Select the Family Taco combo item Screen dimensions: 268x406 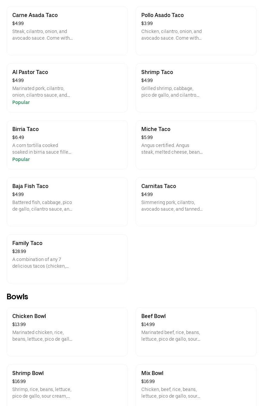67,259
